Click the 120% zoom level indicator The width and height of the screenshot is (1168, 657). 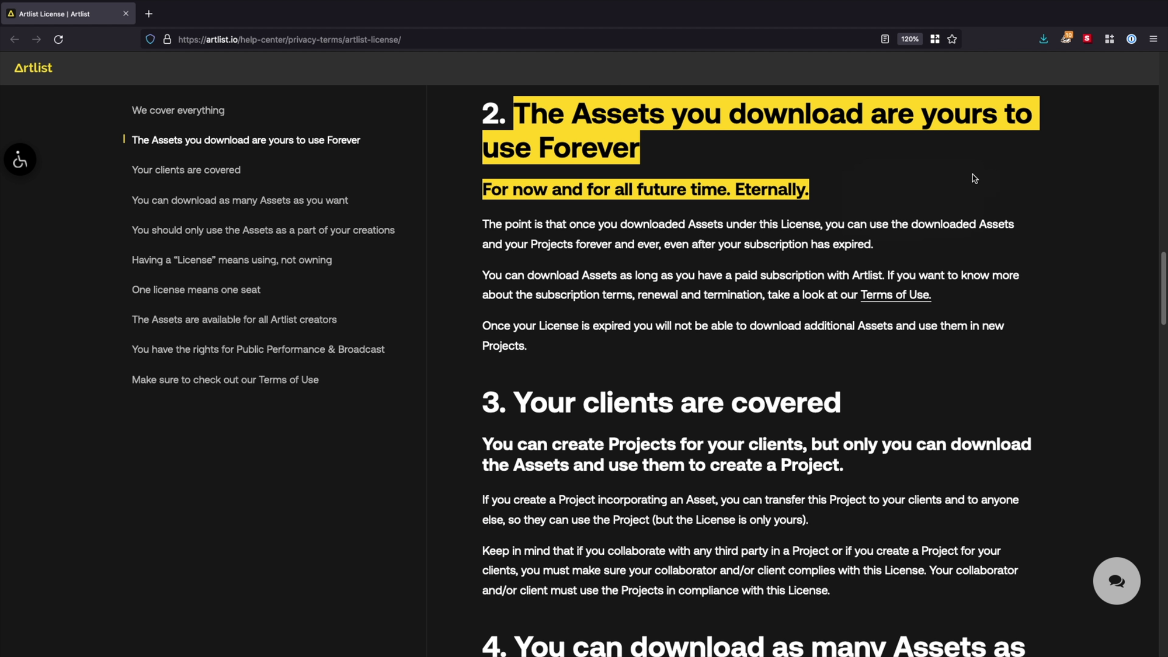(x=910, y=39)
